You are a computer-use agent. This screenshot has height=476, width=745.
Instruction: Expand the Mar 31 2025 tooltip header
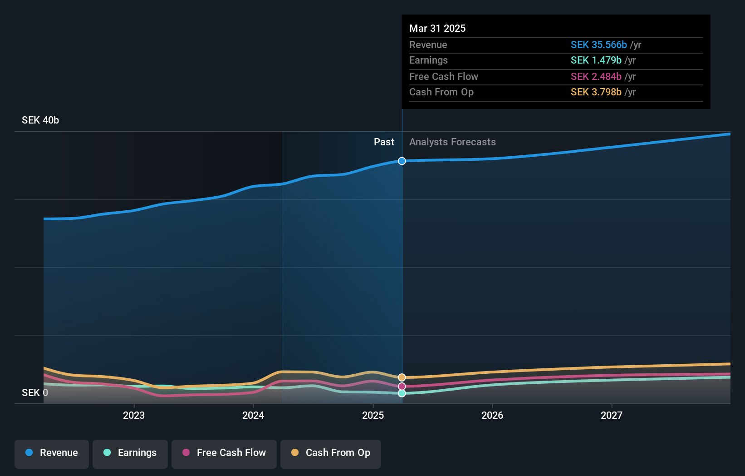tap(437, 28)
